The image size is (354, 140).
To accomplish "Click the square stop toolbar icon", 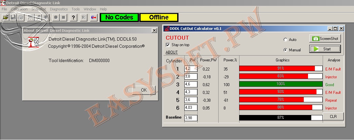I will click(63, 17).
